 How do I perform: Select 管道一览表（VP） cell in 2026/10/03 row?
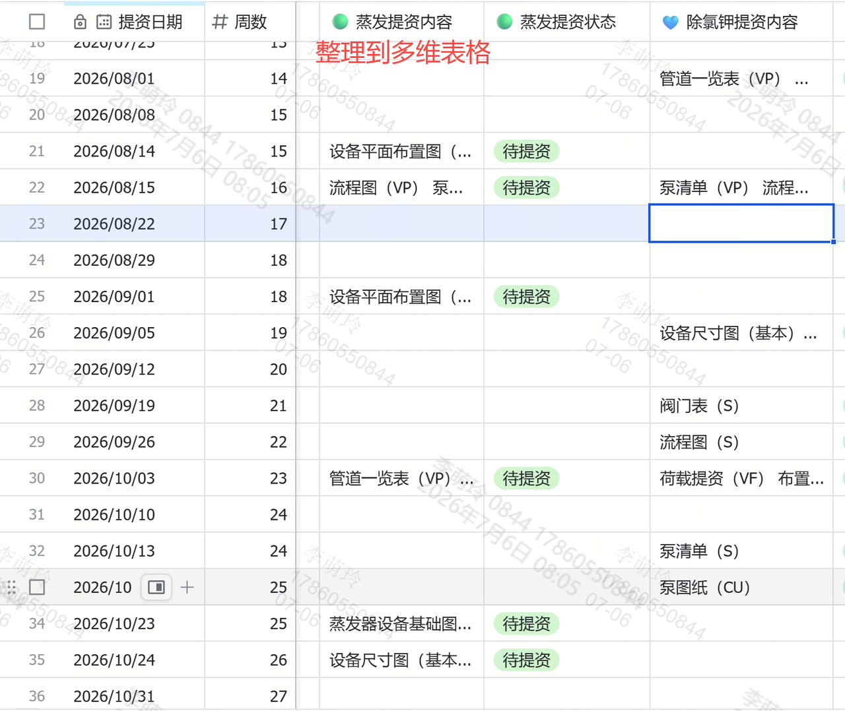(x=402, y=478)
